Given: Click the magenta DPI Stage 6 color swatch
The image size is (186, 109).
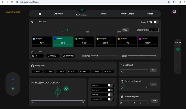Looking at the screenshot, I should click(x=140, y=39).
